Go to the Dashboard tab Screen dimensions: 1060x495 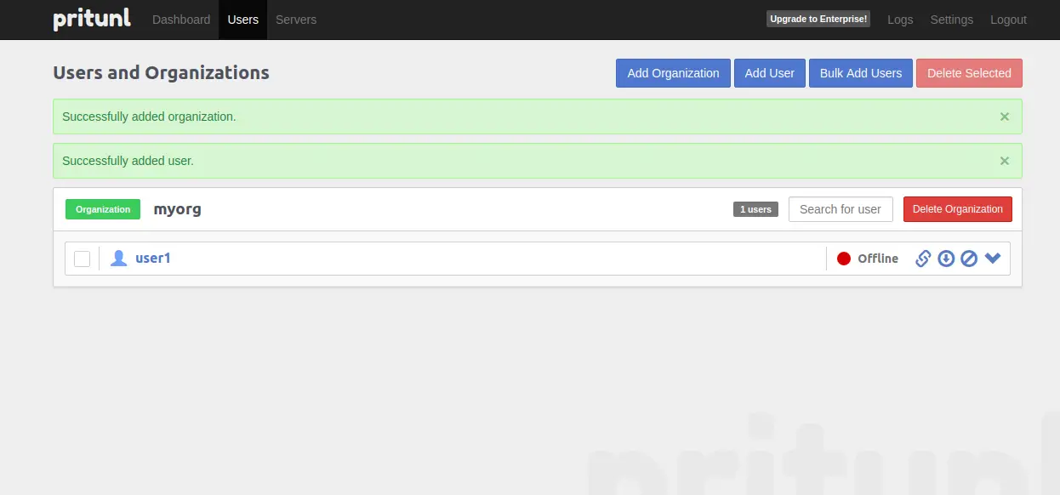point(181,20)
